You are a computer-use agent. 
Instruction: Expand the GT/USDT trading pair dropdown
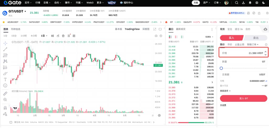click(x=25, y=12)
